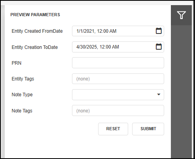Open calendar picker for Entity Creation ToDate
195x159 pixels.
(x=159, y=47)
